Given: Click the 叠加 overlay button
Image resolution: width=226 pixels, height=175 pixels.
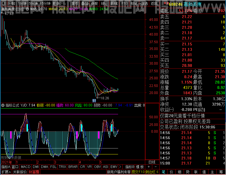Looking at the screenshot, I should [84, 3].
